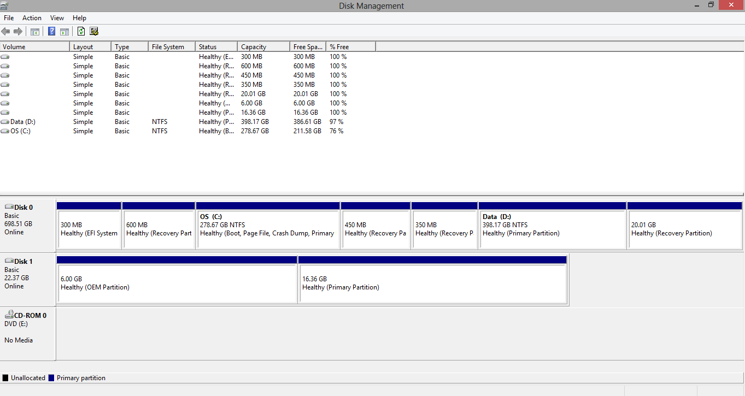Open the File menu
This screenshot has height=396, width=745.
coord(9,17)
